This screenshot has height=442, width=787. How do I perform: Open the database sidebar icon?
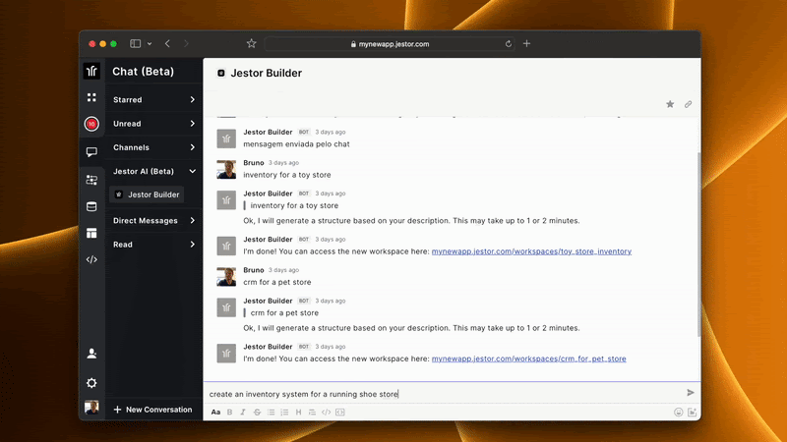(91, 206)
